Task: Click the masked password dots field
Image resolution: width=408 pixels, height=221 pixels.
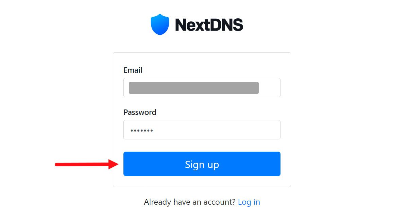Action: pyautogui.click(x=202, y=130)
